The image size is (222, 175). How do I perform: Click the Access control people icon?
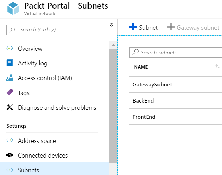coord(10,78)
